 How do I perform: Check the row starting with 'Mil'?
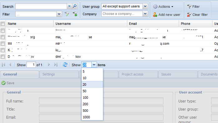point(2,43)
